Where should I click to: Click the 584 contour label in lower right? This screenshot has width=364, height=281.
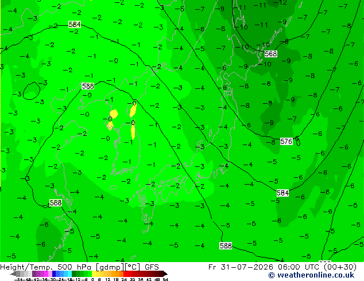point(282,193)
